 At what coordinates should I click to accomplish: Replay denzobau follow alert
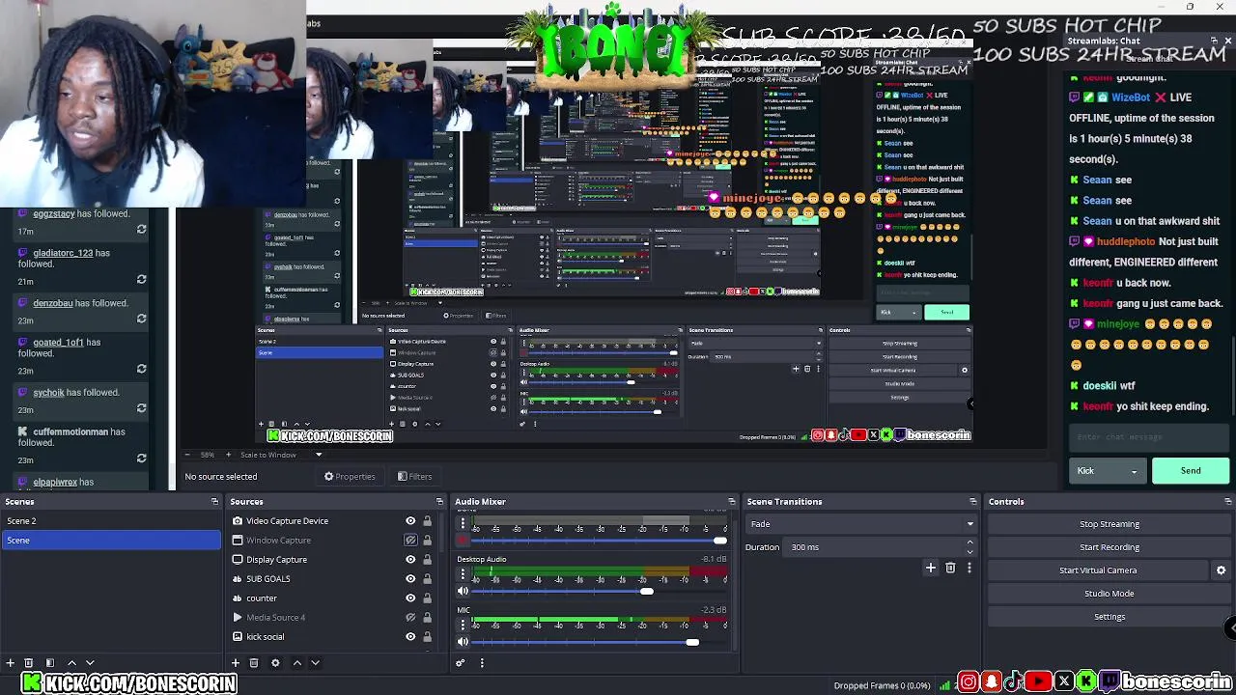click(141, 320)
